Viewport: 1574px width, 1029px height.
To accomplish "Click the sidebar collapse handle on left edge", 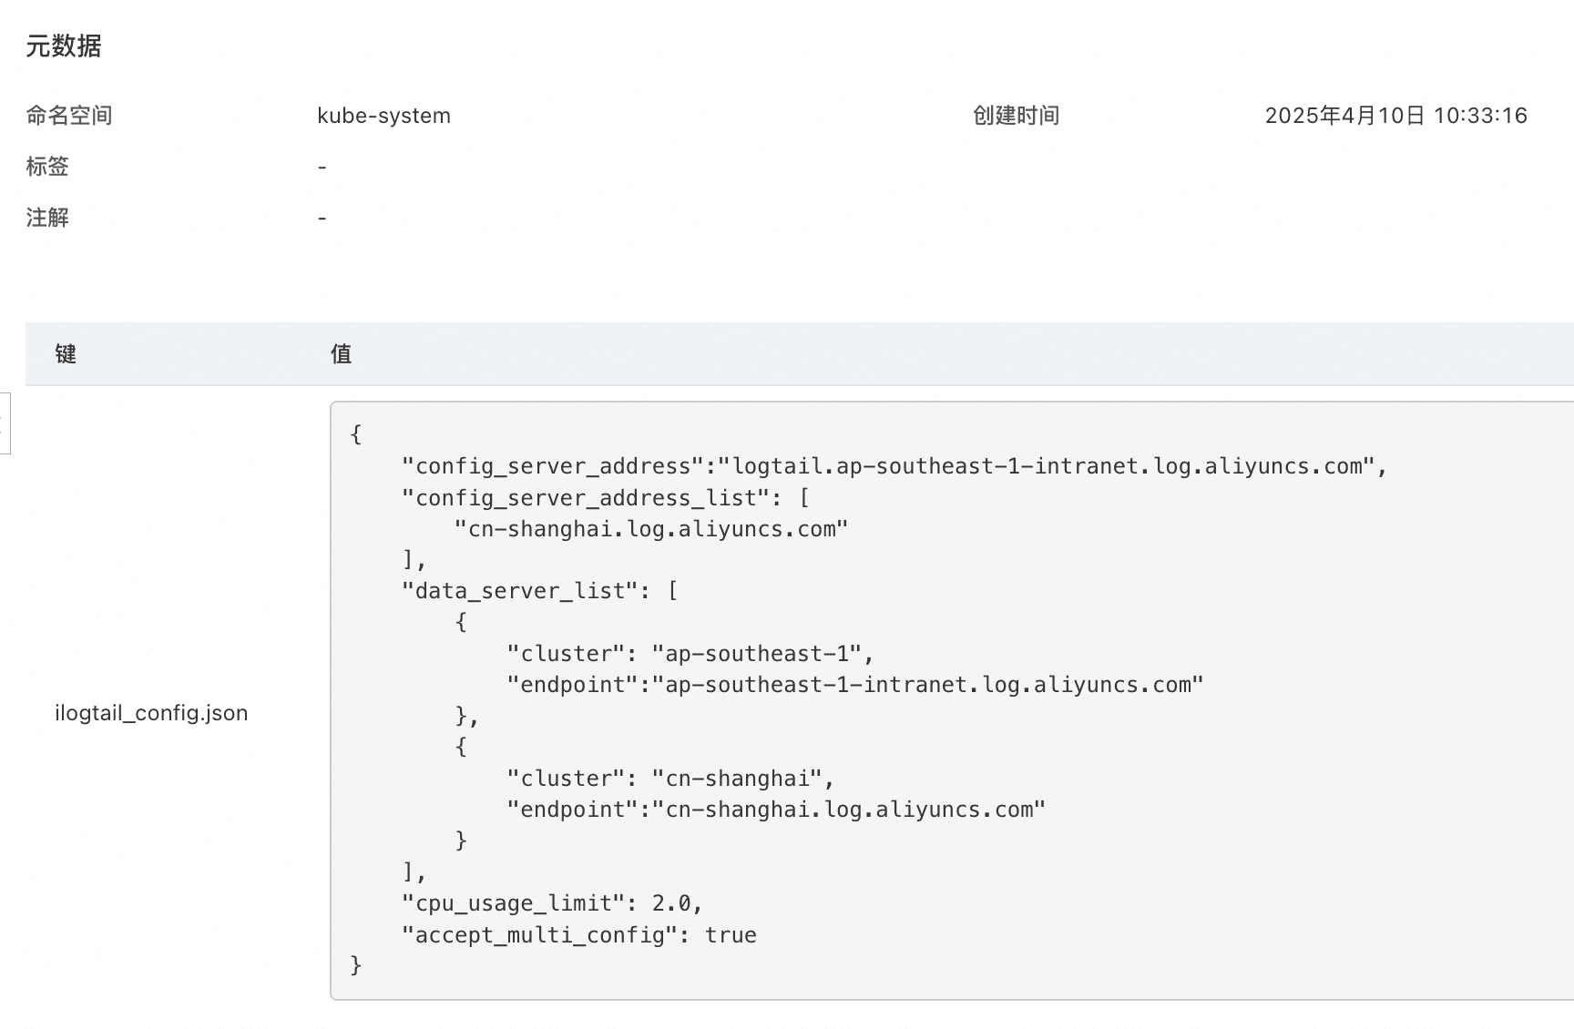I will (5, 423).
